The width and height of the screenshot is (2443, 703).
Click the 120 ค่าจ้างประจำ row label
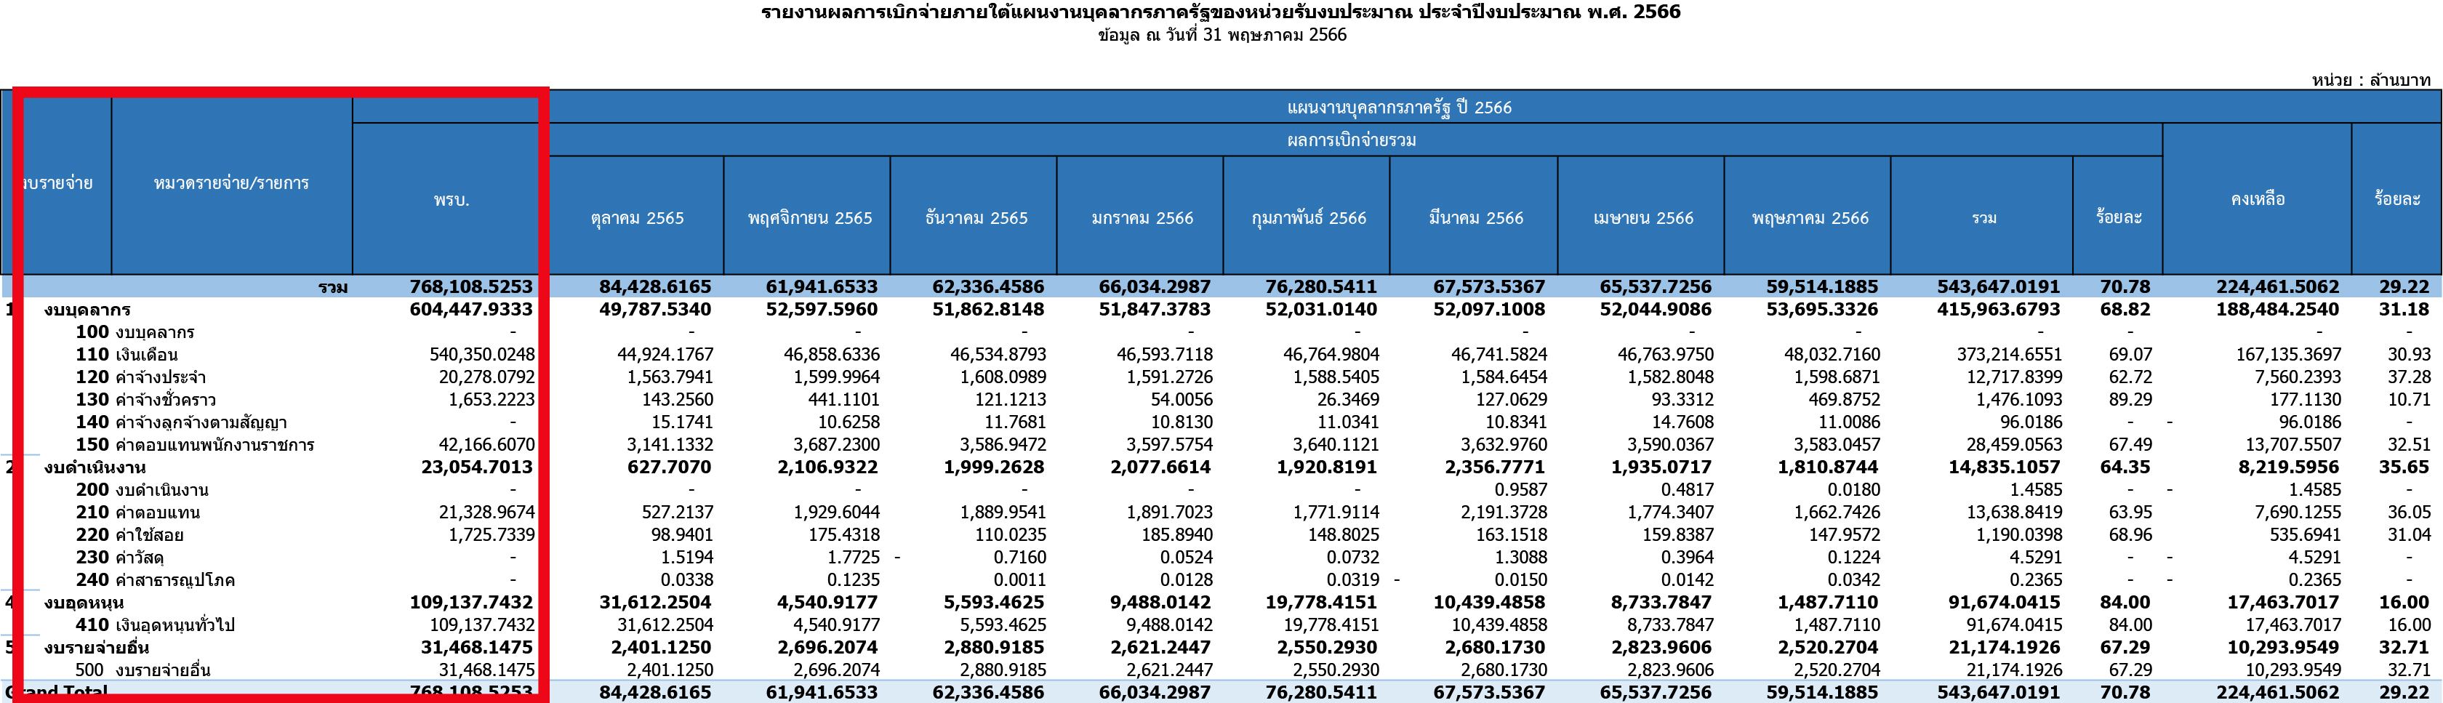[140, 377]
